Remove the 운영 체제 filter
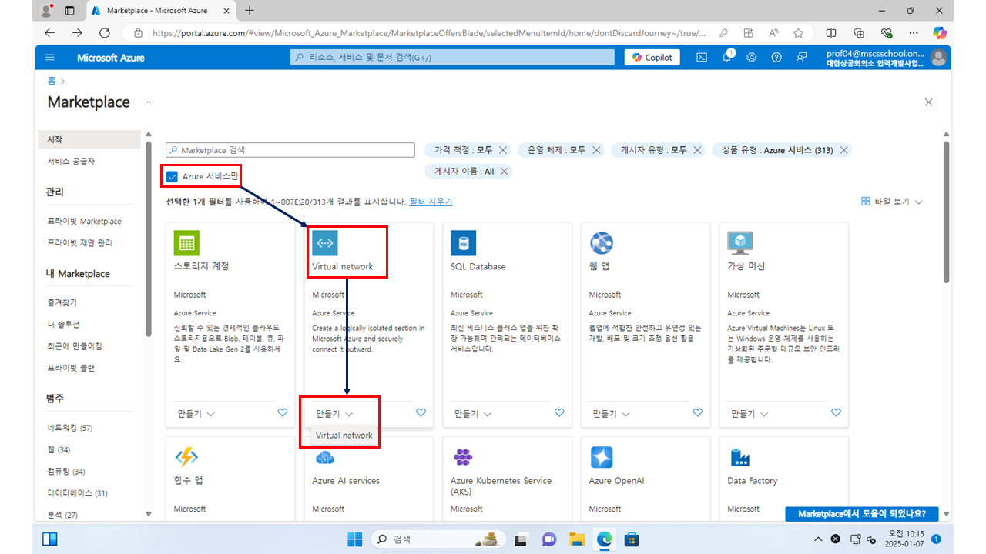986x554 pixels. (596, 150)
